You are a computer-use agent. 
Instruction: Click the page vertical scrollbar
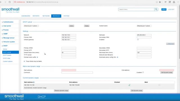[x=179, y=32]
